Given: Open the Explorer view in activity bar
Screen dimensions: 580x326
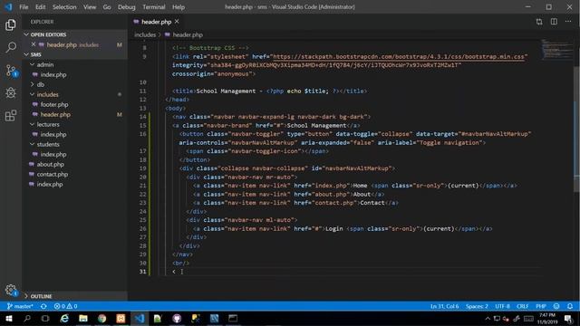Looking at the screenshot, I should [x=11, y=24].
